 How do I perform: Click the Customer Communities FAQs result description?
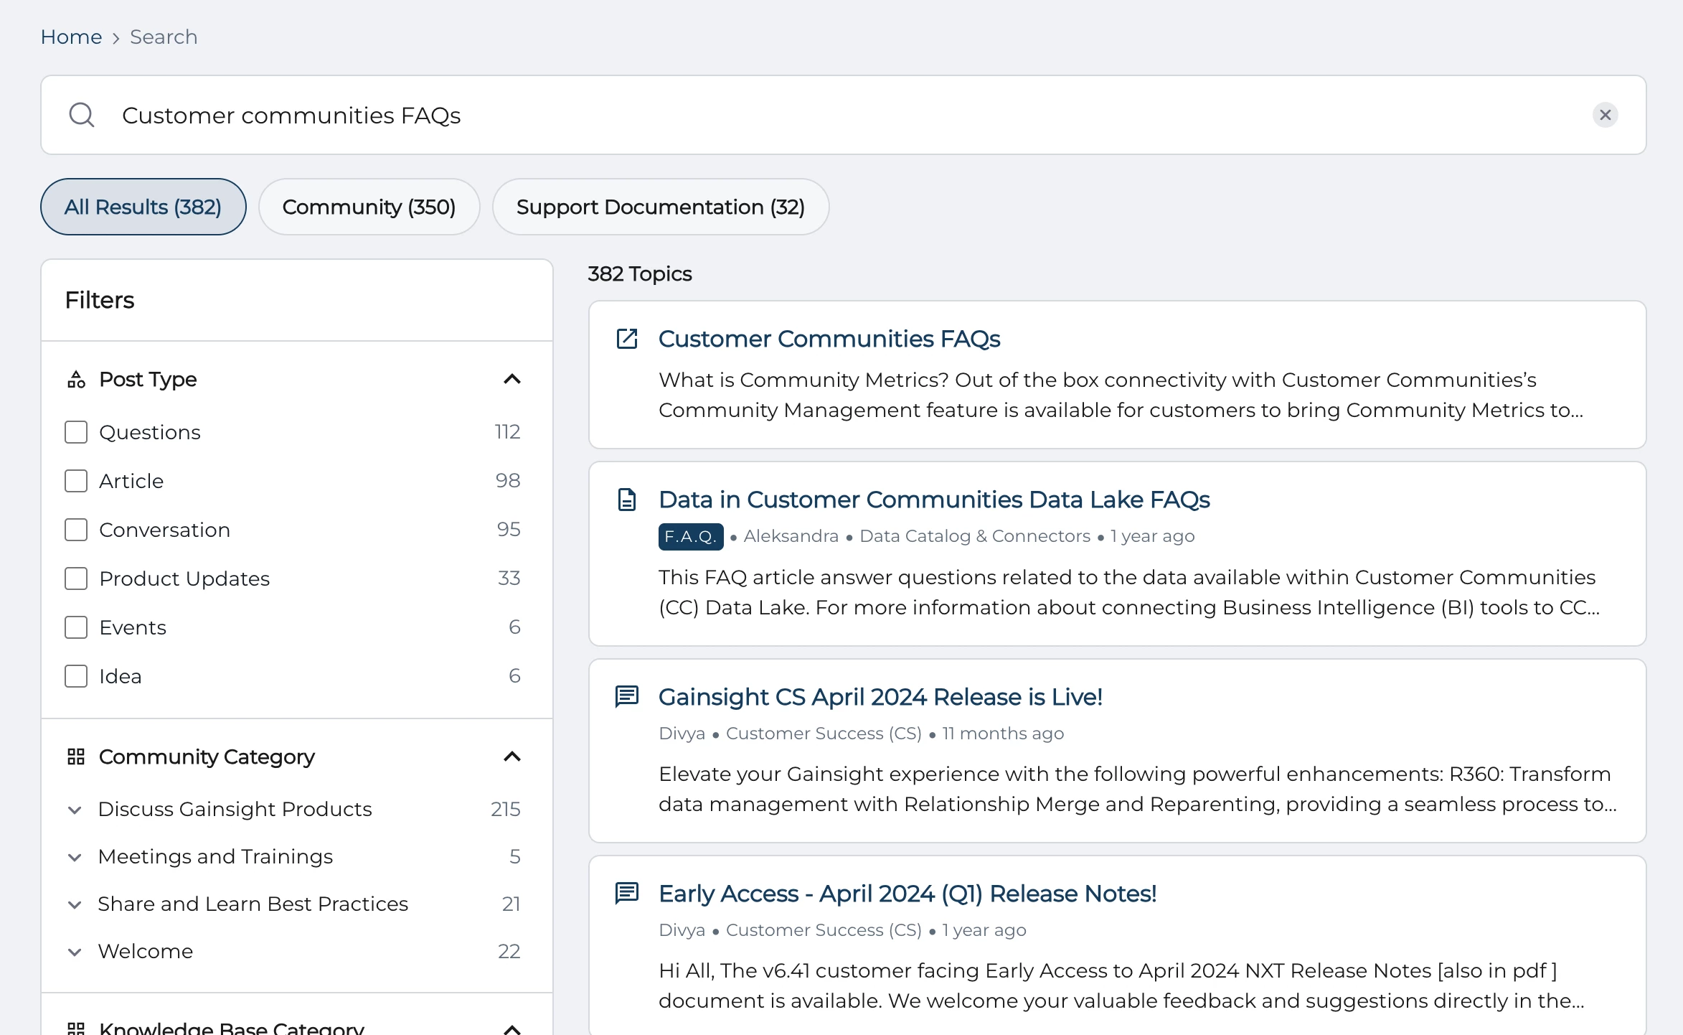point(1121,395)
